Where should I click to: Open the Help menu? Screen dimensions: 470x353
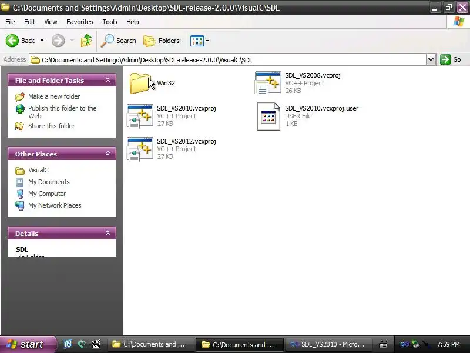point(133,22)
